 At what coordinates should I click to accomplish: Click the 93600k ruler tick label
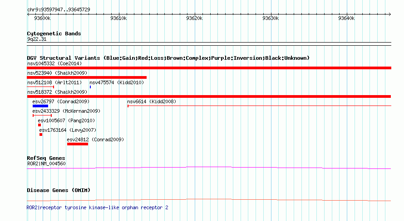coord(42,18)
